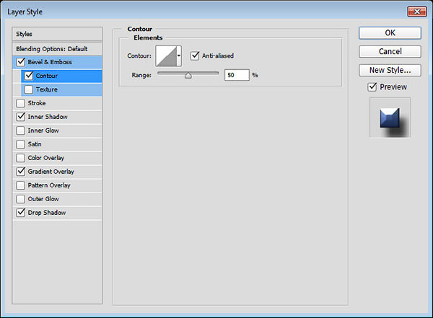Click the Range slider handle
The width and height of the screenshot is (433, 318).
188,76
